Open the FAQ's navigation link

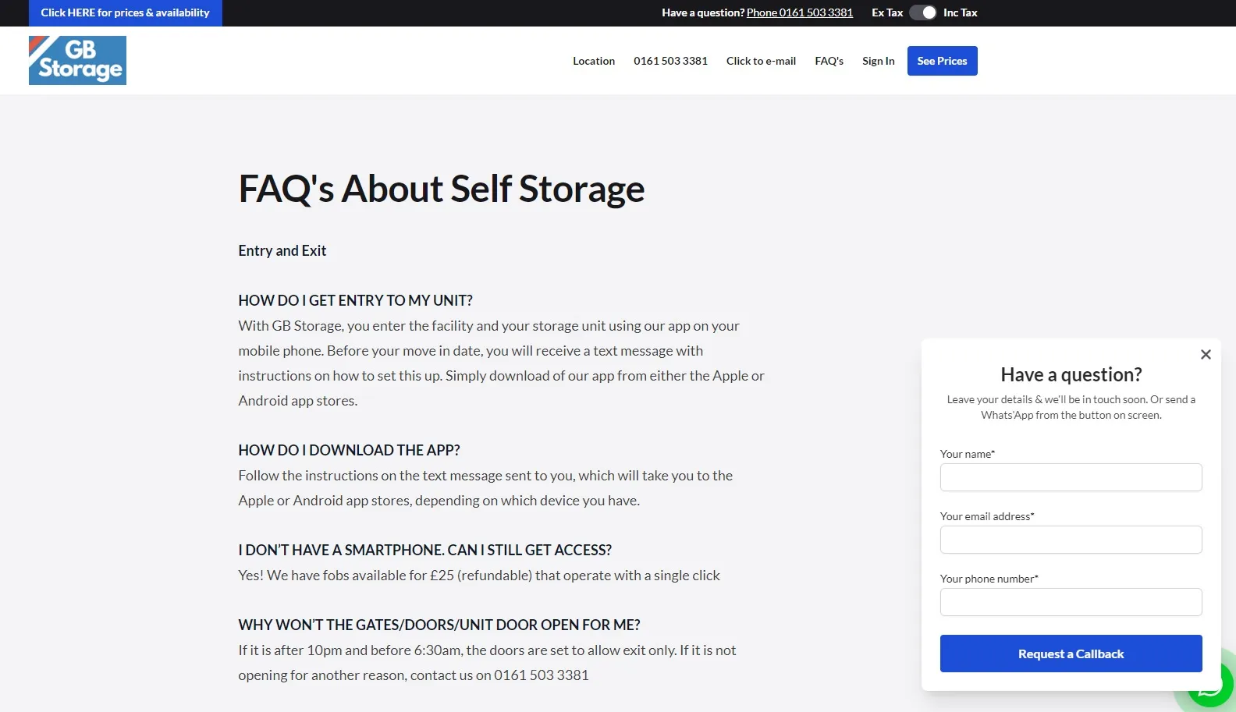pyautogui.click(x=829, y=61)
